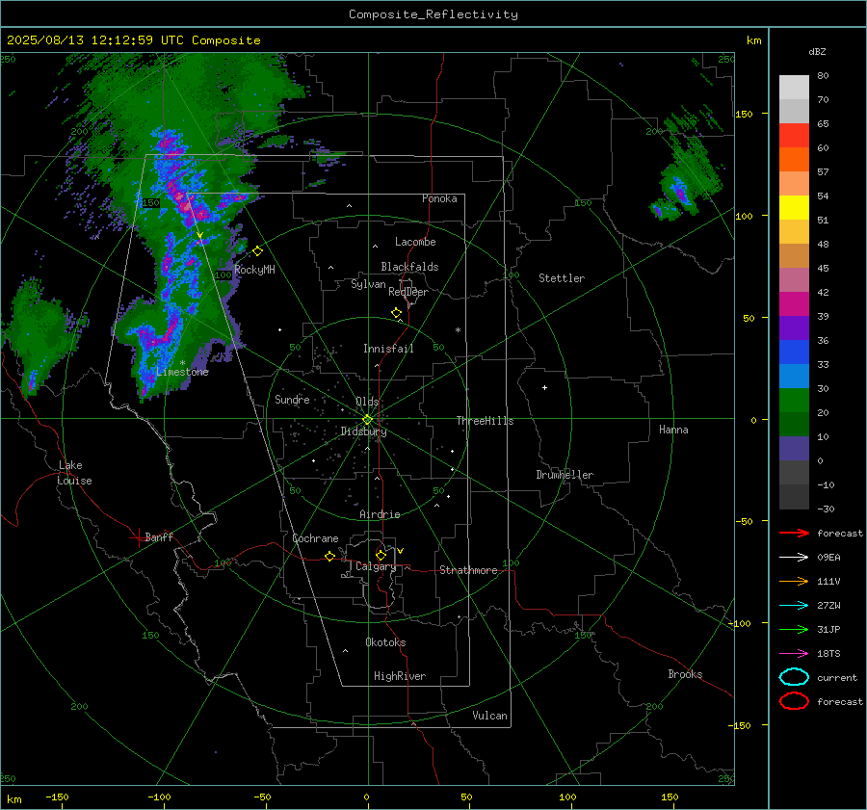Viewport: 867px width, 810px height.
Task: Click the 18TS legend label
Action: pos(828,654)
